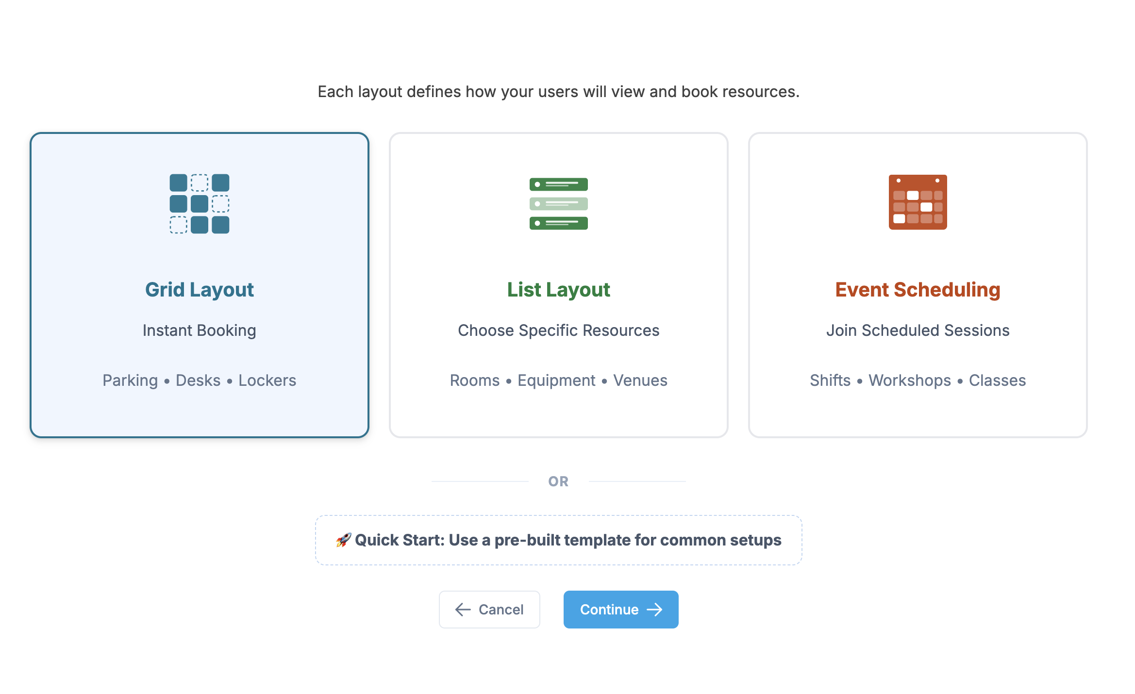Screen dimensions: 1135x694
Task: Select the Grid Layout title
Action: point(199,290)
